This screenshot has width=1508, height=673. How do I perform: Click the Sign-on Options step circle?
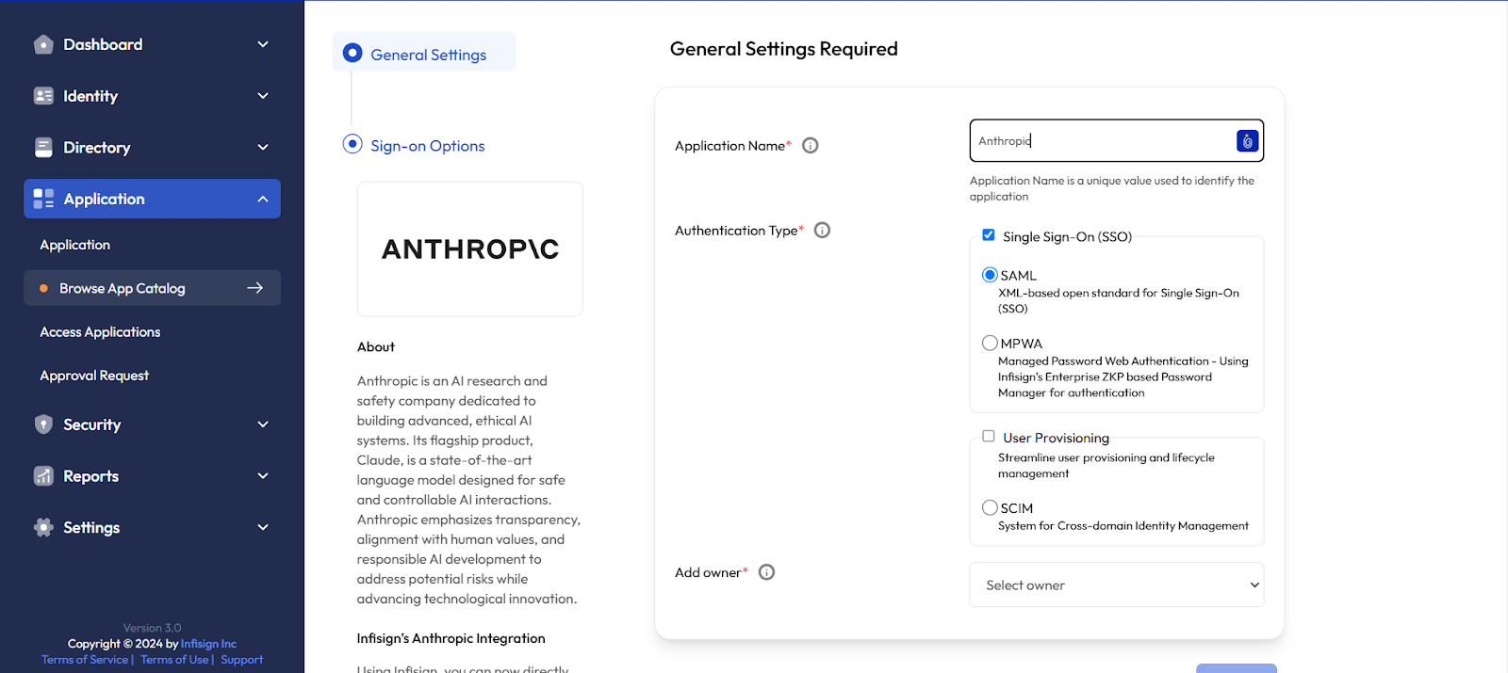tap(352, 144)
